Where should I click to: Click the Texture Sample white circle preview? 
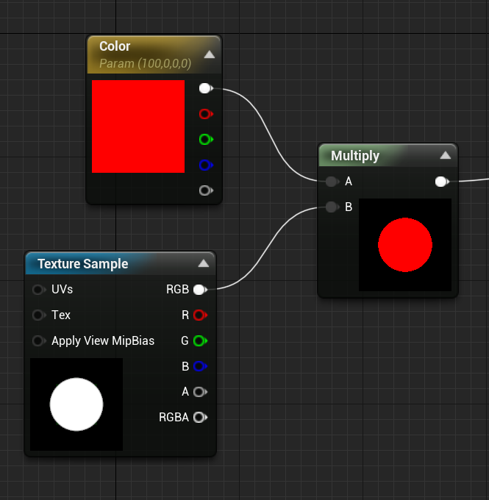pyautogui.click(x=76, y=404)
